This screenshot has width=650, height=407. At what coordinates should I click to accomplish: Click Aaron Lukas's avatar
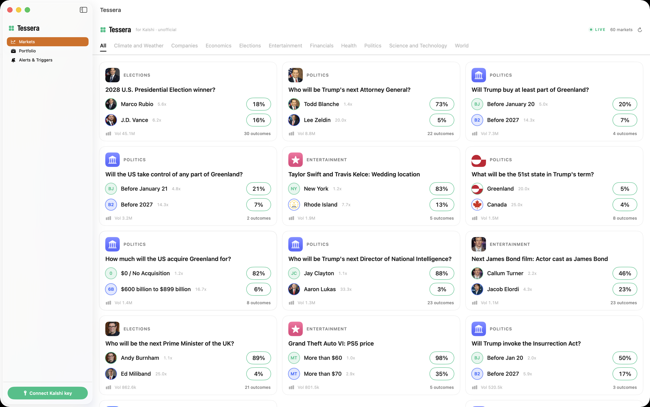click(x=294, y=289)
